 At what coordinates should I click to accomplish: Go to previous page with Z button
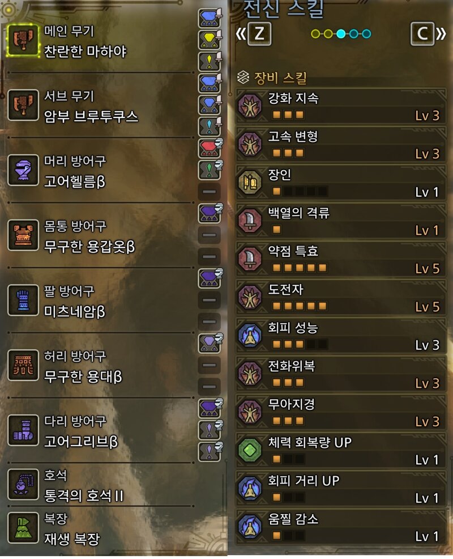(x=259, y=34)
